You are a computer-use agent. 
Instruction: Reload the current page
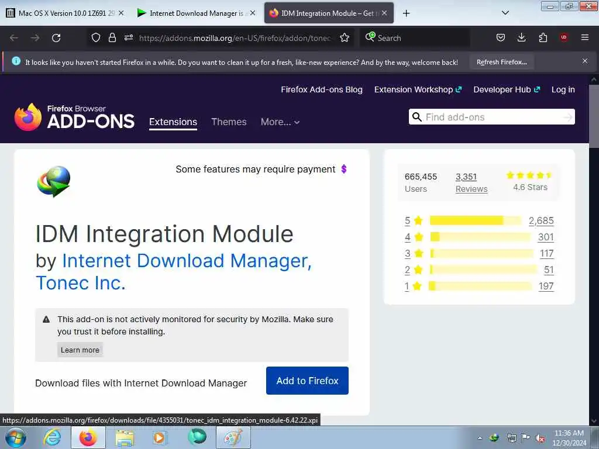[x=56, y=38]
